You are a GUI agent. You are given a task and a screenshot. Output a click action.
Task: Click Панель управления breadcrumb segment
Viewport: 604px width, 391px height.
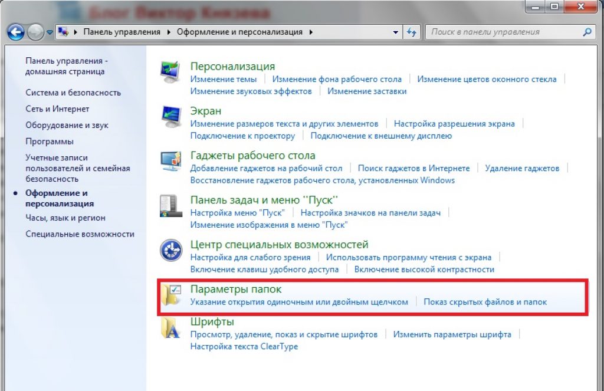coord(122,32)
